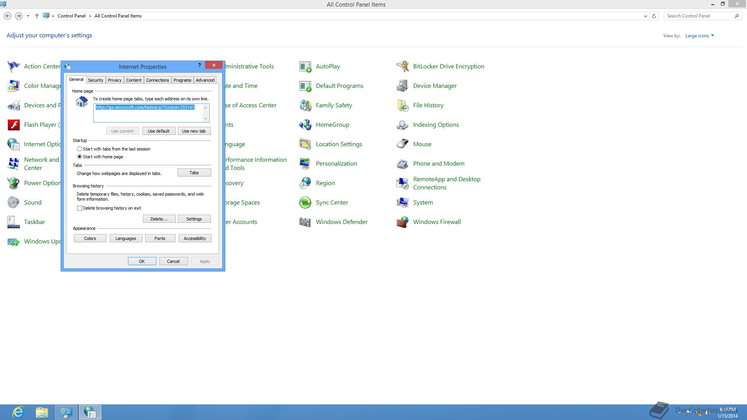Click the home page box scroll down arrow
Image resolution: width=747 pixels, height=420 pixels.
click(x=206, y=119)
